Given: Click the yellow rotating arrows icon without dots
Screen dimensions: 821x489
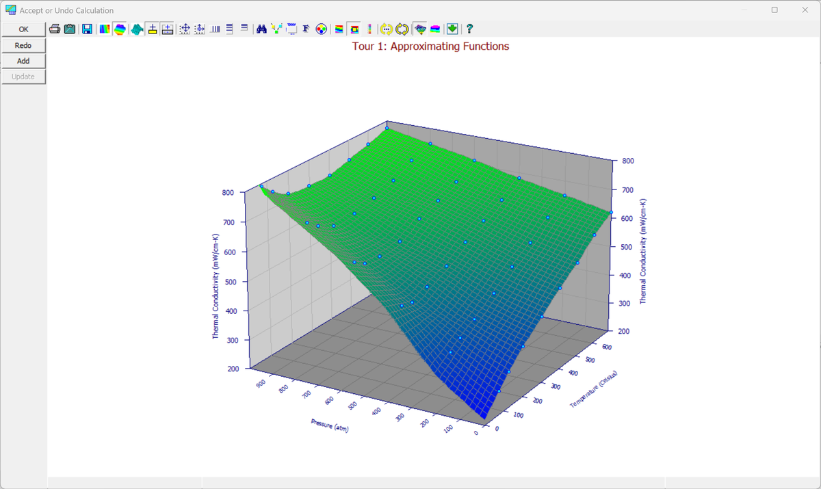Looking at the screenshot, I should point(402,29).
